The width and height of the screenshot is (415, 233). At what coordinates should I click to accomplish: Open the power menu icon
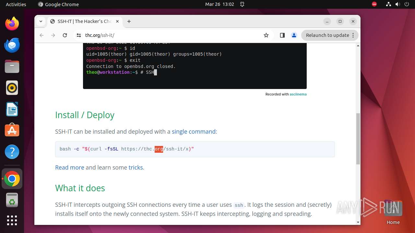[x=407, y=4]
